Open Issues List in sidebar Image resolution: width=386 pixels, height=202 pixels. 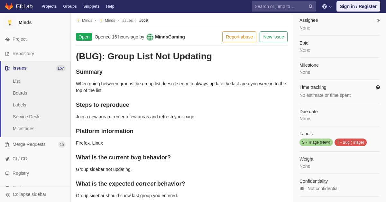pos(16,81)
